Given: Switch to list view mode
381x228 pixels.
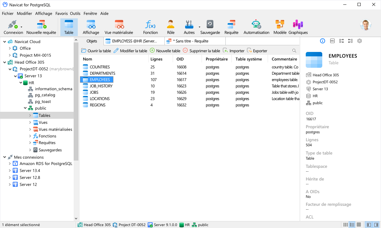Looking at the screenshot, I should (352, 225).
